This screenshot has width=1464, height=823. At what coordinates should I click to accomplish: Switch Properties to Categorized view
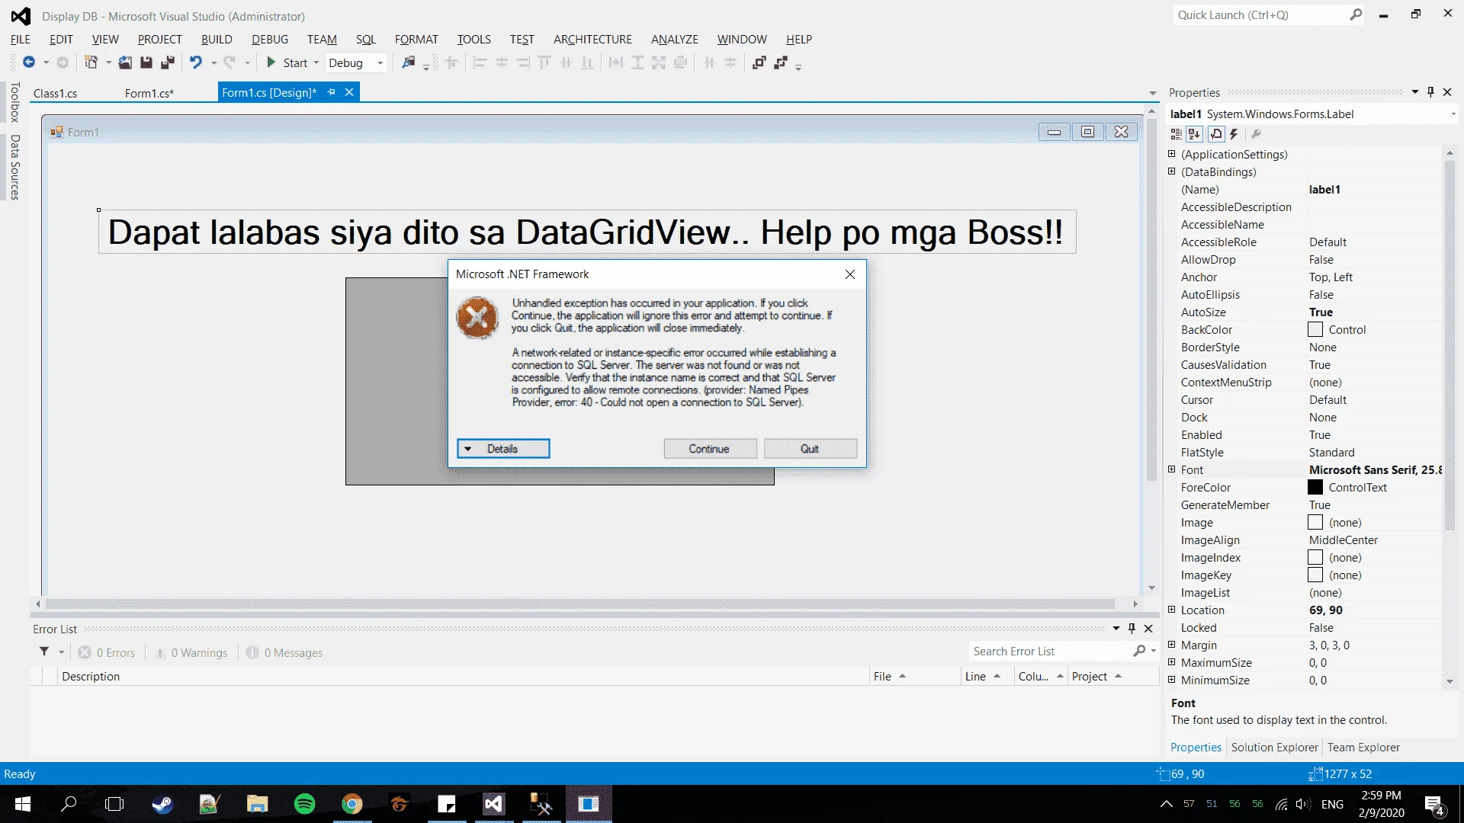1177,134
